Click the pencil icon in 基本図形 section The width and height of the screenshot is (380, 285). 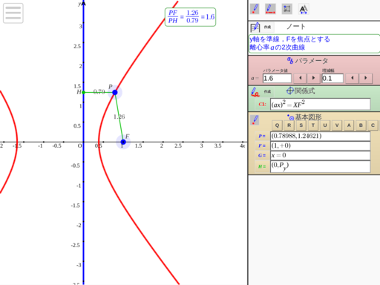(255, 120)
